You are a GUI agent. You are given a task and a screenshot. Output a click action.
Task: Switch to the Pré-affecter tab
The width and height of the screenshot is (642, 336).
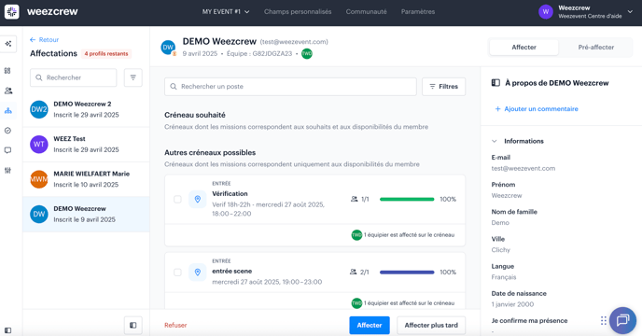[595, 47]
